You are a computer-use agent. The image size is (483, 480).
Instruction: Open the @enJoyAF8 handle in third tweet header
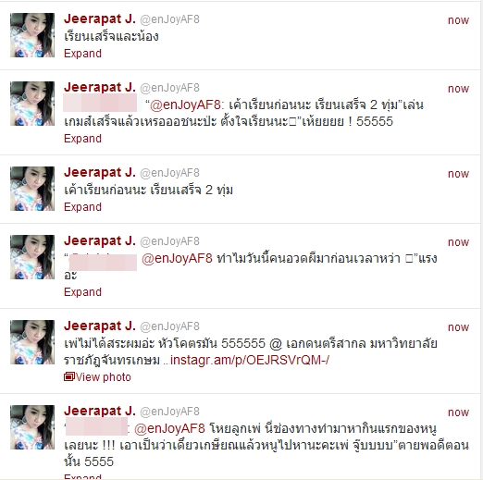[x=169, y=173]
